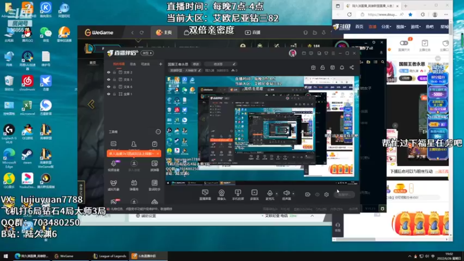Edit the game category tag with pencil
The width and height of the screenshot is (464, 261).
pyautogui.click(x=200, y=70)
